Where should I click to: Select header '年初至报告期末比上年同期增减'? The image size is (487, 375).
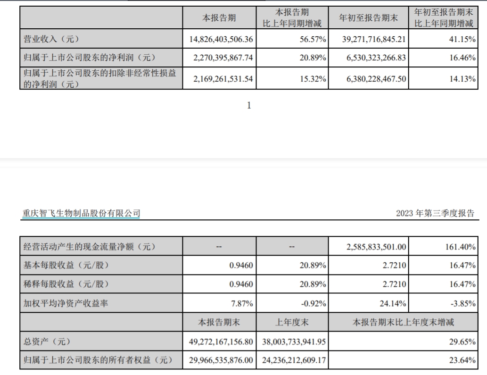(444, 18)
